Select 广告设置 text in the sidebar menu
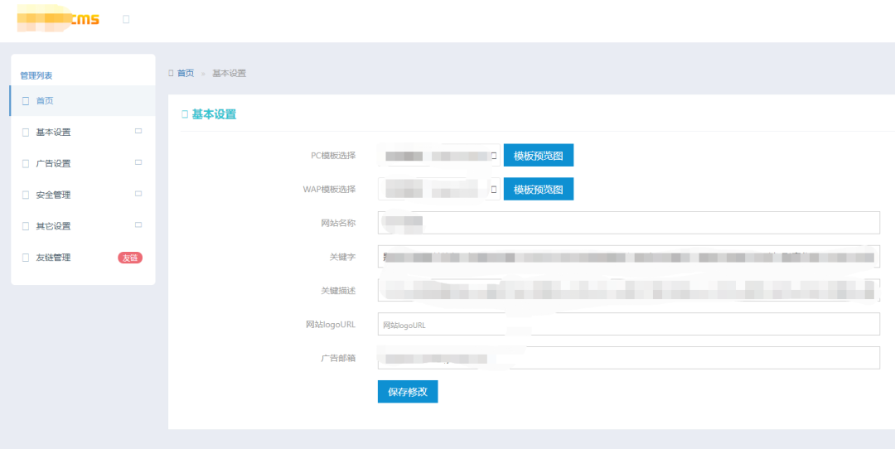 (53, 164)
